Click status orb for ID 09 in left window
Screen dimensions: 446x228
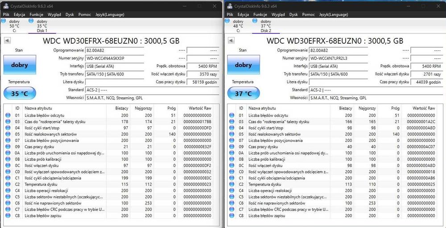click(x=8, y=147)
